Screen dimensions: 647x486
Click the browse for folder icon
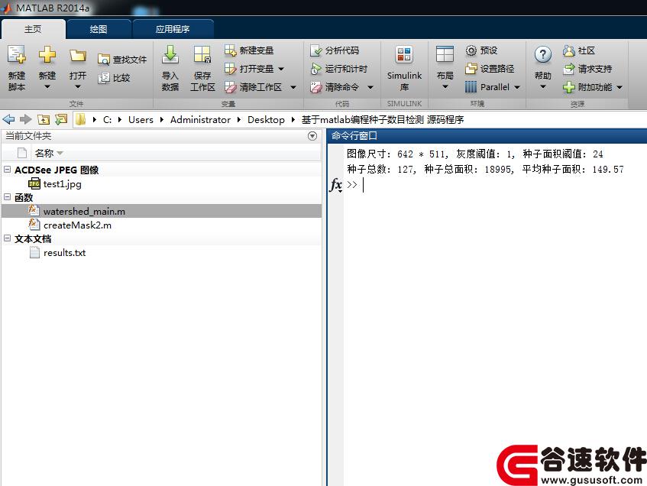[x=61, y=120]
